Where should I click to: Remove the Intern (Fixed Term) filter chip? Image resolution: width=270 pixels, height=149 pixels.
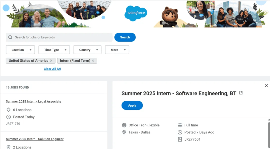point(93,61)
